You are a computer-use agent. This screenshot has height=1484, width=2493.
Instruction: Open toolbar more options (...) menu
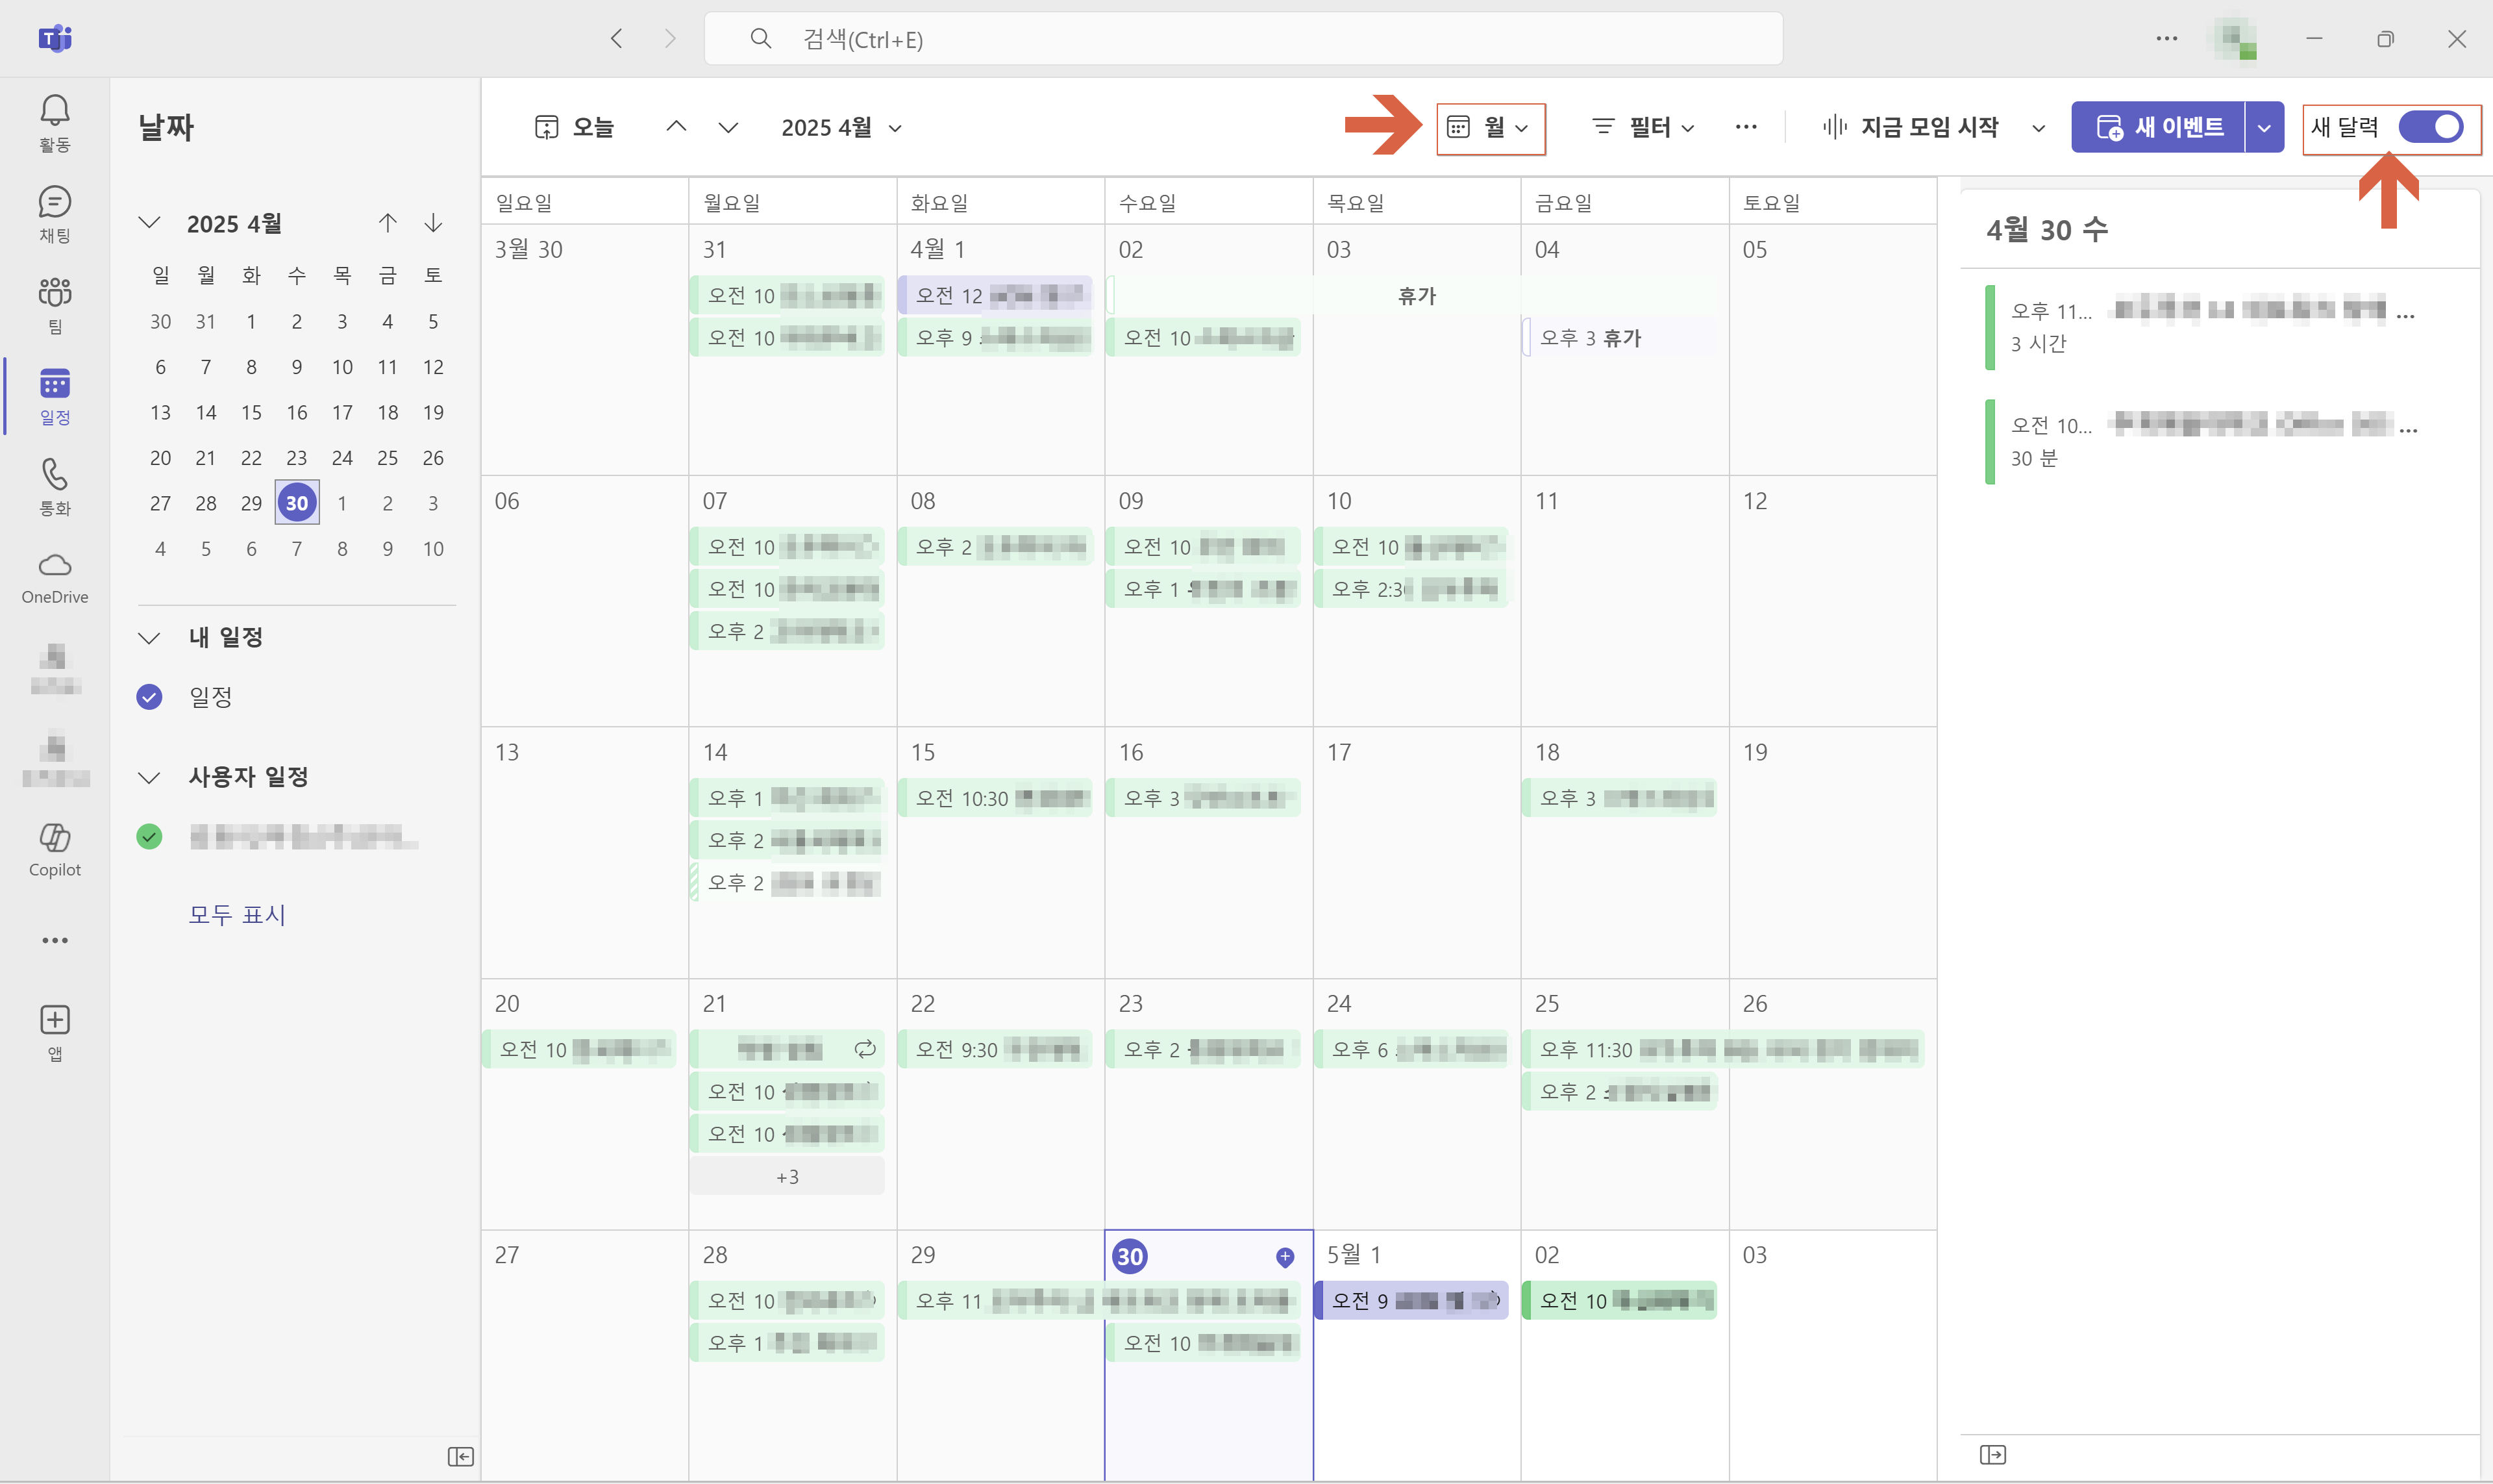click(1745, 127)
